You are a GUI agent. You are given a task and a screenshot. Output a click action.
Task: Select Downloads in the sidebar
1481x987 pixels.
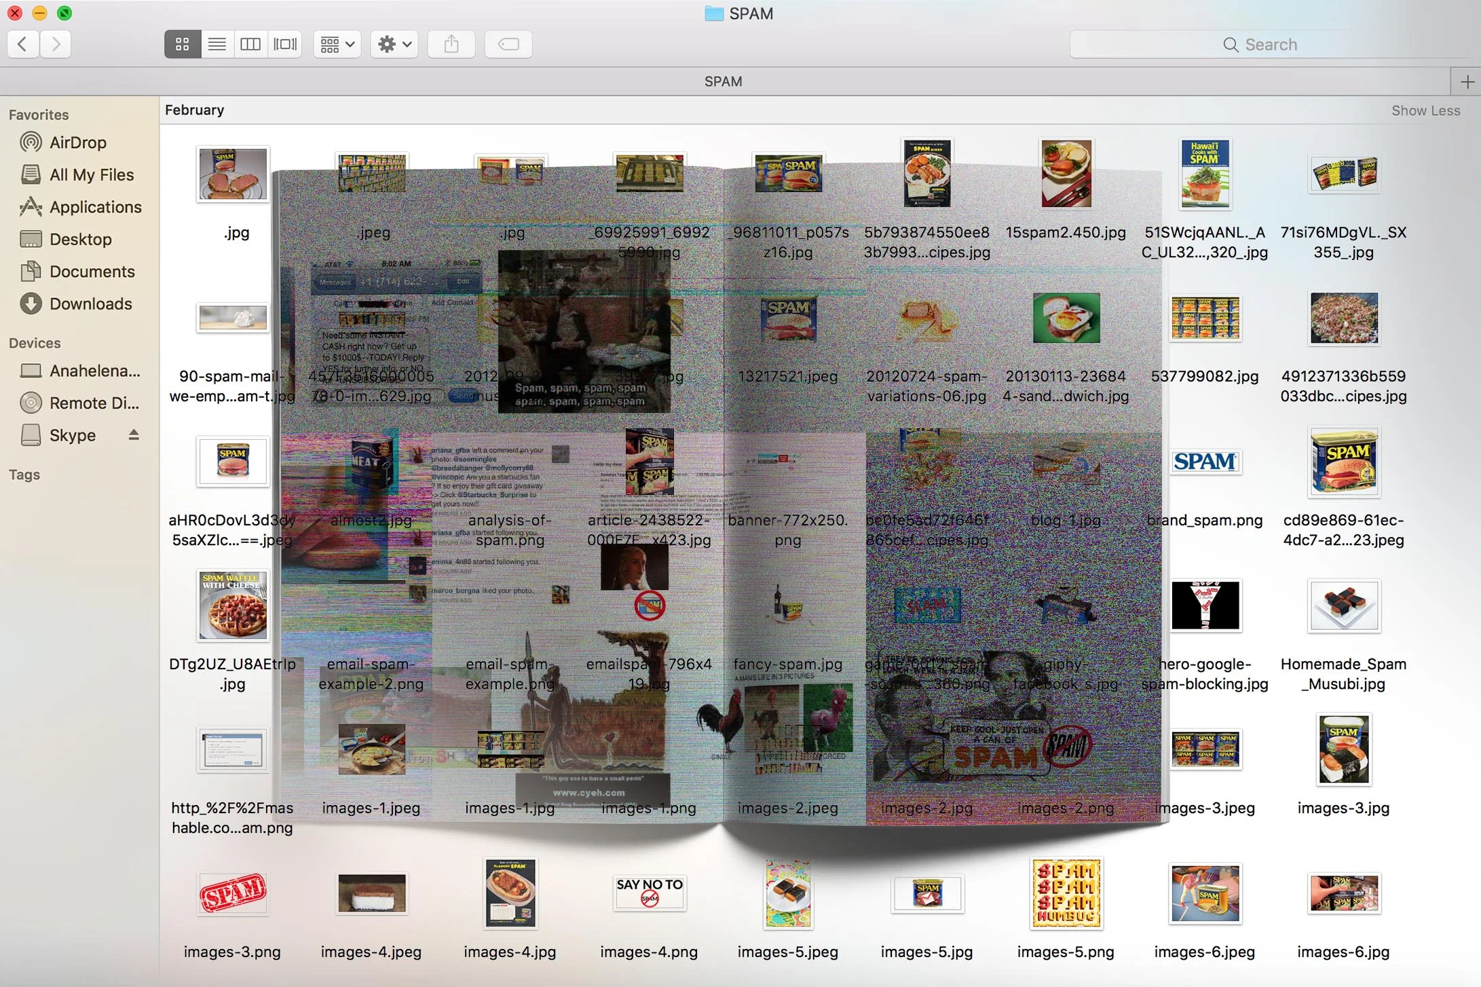point(90,303)
